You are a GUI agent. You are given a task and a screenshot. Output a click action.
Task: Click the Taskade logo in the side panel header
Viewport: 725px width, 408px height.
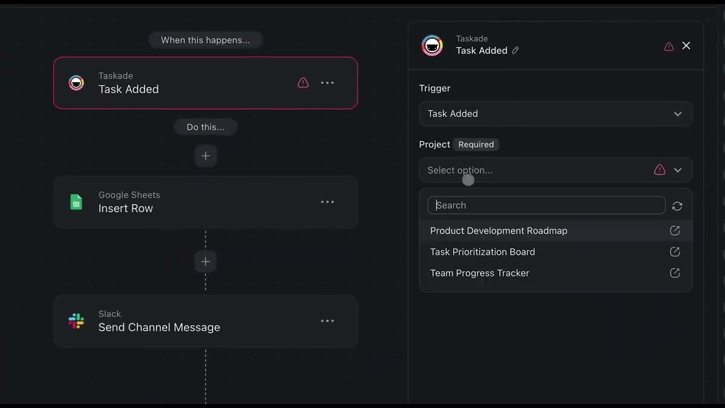[x=432, y=45]
